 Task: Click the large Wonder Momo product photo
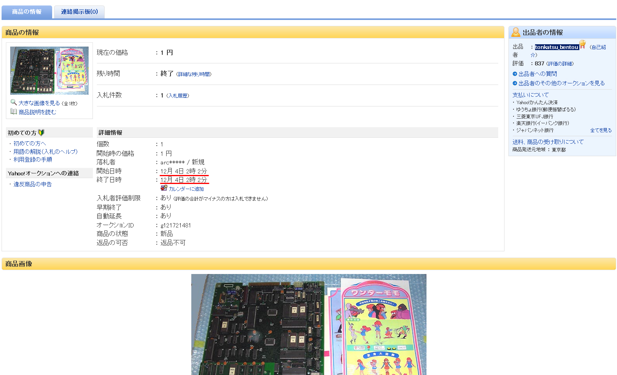tap(308, 324)
